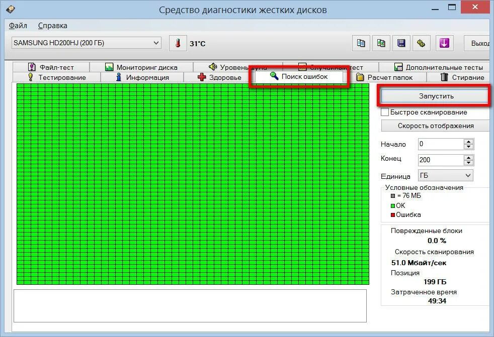Click the gray 76 МБ legend square
Image resolution: width=494 pixels, height=337 pixels.
(x=393, y=196)
